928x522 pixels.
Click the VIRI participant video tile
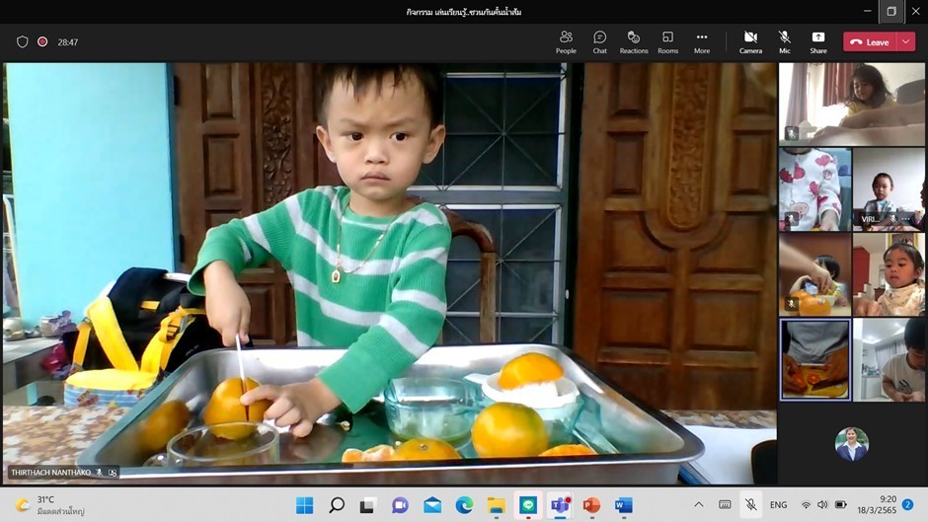click(888, 188)
